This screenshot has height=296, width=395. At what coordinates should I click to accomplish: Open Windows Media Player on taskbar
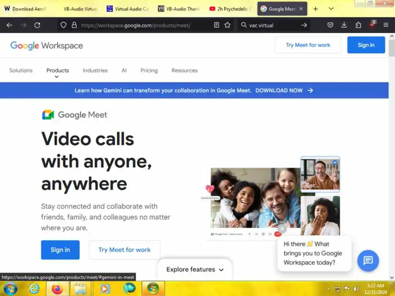[104, 289]
